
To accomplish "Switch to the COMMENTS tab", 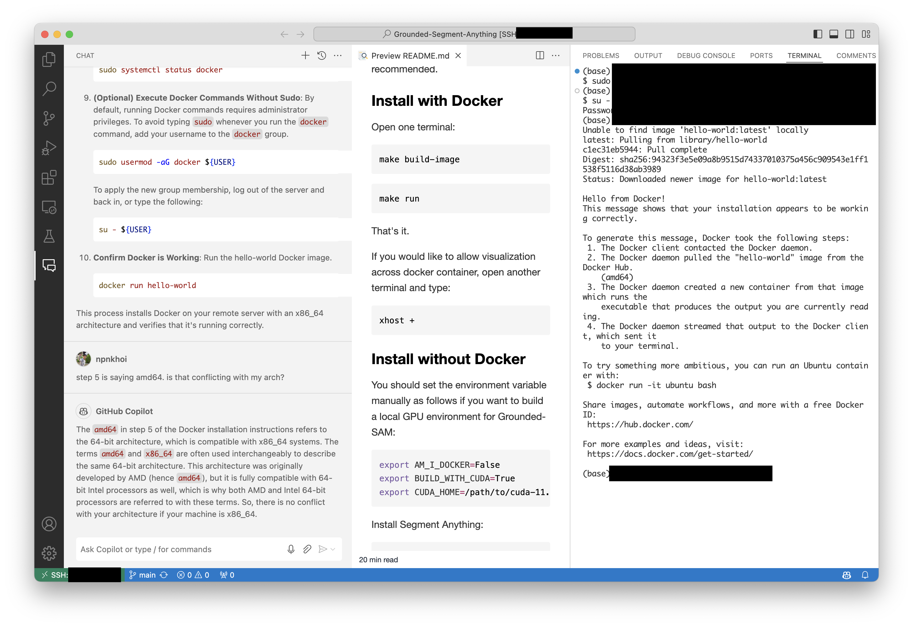I will point(855,56).
